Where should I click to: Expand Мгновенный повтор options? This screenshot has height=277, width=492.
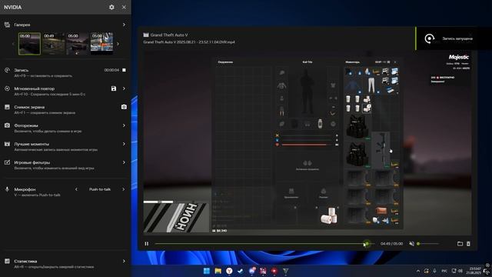click(x=124, y=88)
